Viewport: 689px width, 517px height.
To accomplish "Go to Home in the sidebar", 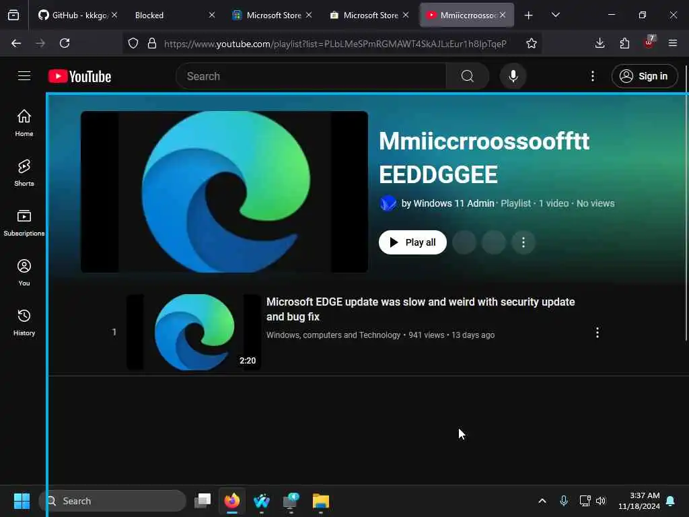I will (x=24, y=123).
